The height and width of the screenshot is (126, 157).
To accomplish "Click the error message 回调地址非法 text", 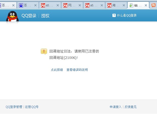I will pos(60,51).
